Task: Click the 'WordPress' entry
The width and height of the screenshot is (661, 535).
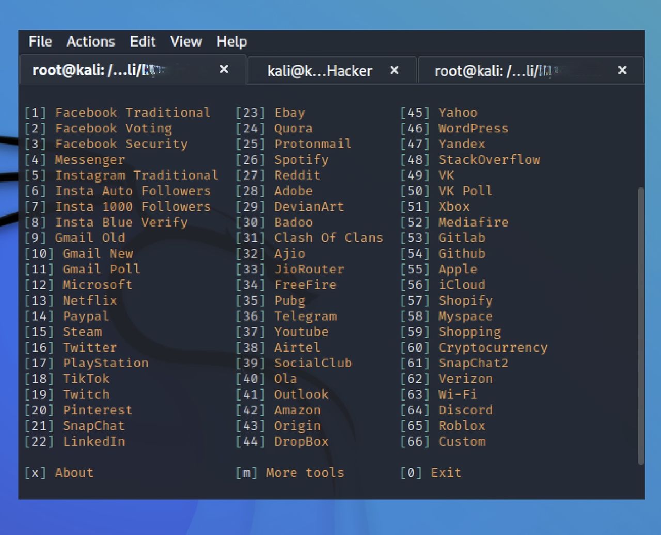Action: click(474, 128)
